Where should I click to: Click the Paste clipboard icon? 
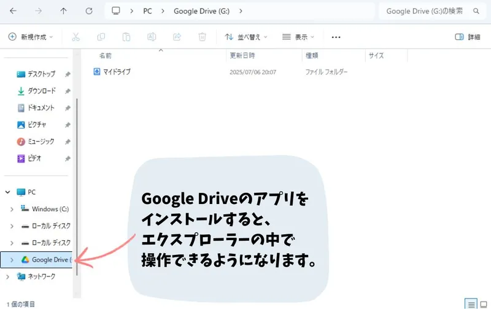pyautogui.click(x=126, y=37)
